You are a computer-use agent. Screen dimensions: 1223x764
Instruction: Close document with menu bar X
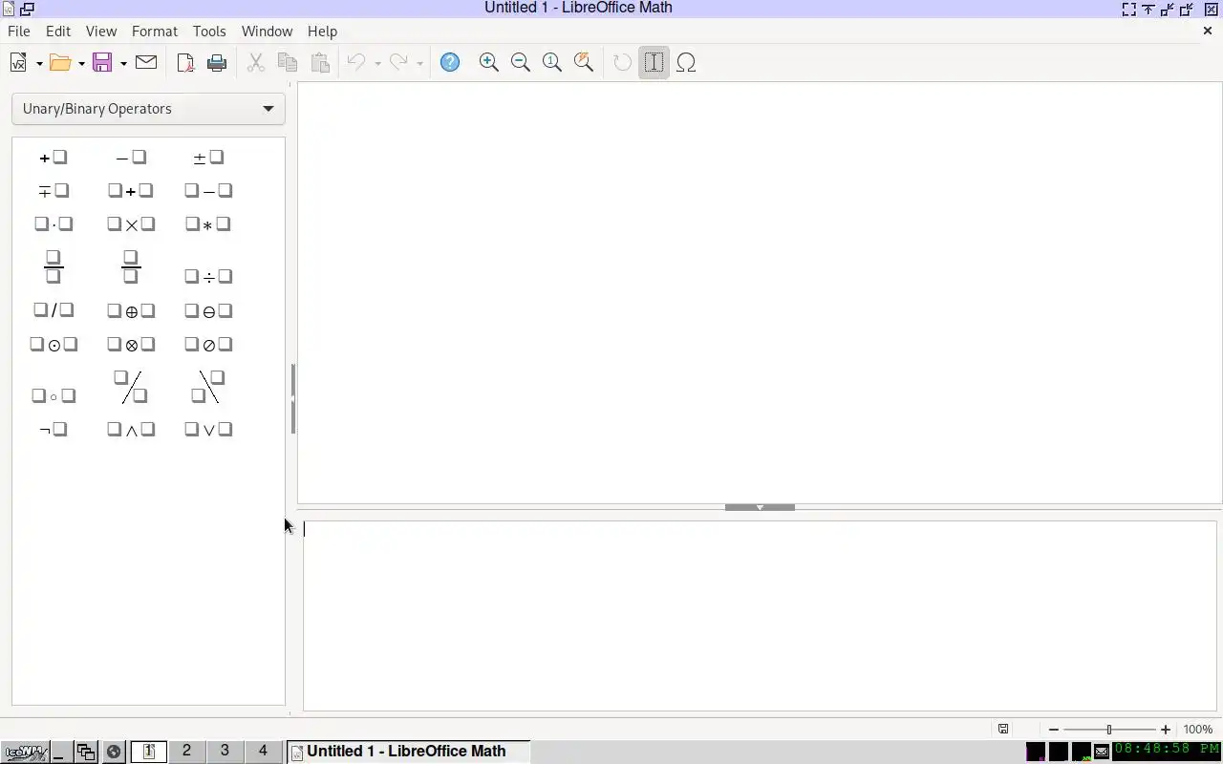coord(1208,32)
